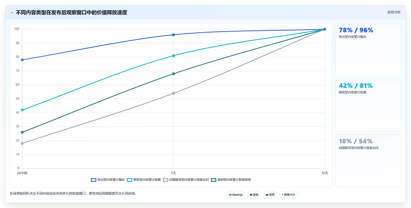
Task: Click the footnote text about 复盘窗口
Action: coord(73,194)
